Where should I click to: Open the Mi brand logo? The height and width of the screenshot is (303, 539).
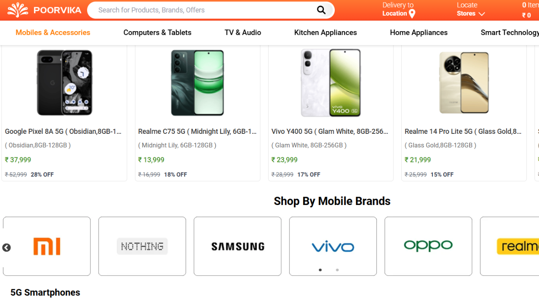coord(47,246)
